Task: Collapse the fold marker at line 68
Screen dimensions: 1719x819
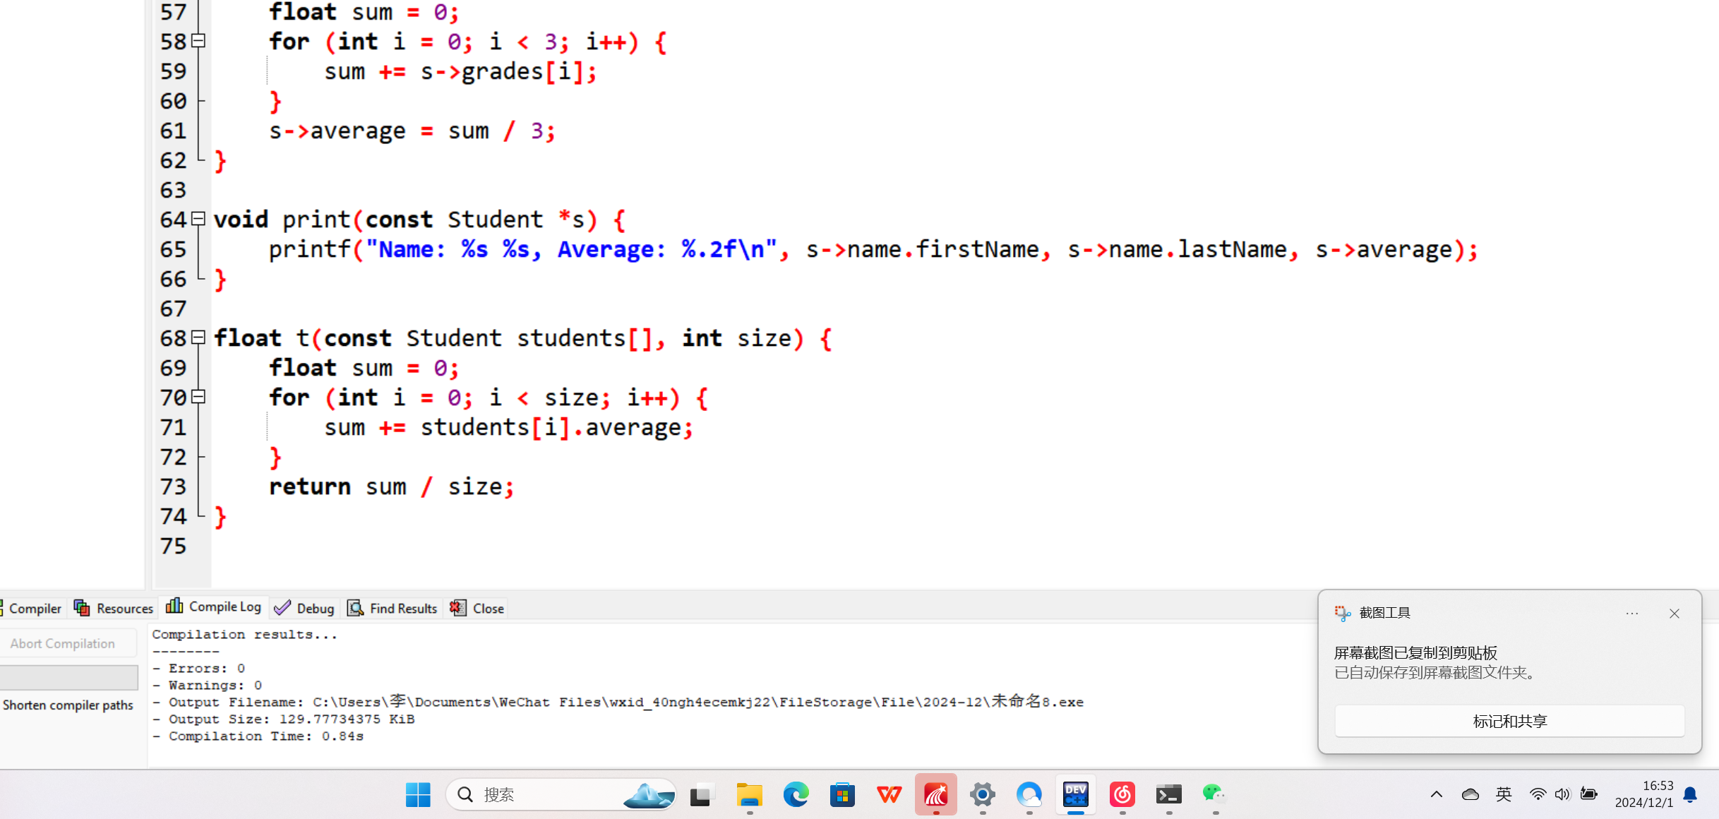Action: click(x=199, y=337)
